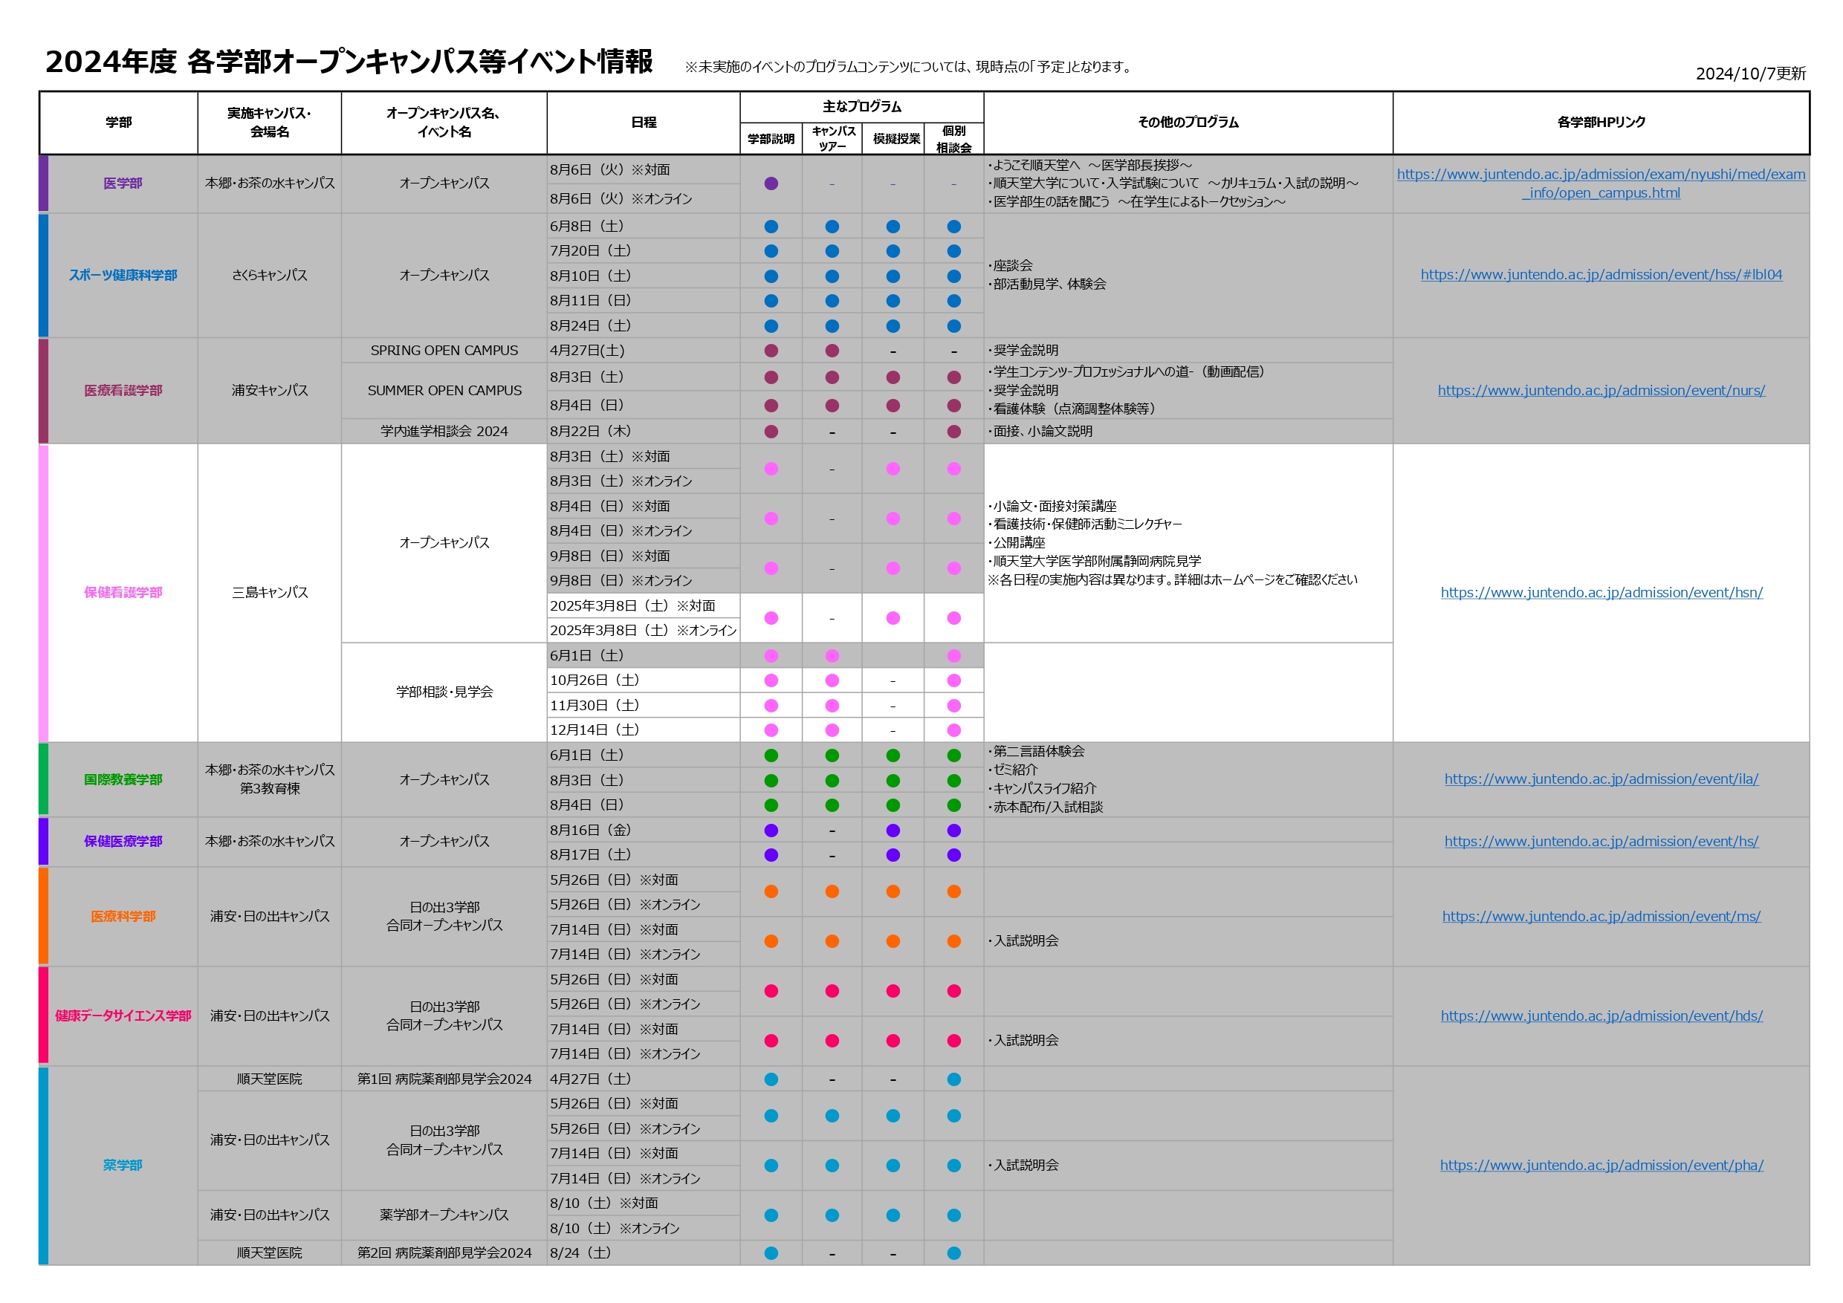Click the 個別相談会 dot for 8月22日（木）

953,432
